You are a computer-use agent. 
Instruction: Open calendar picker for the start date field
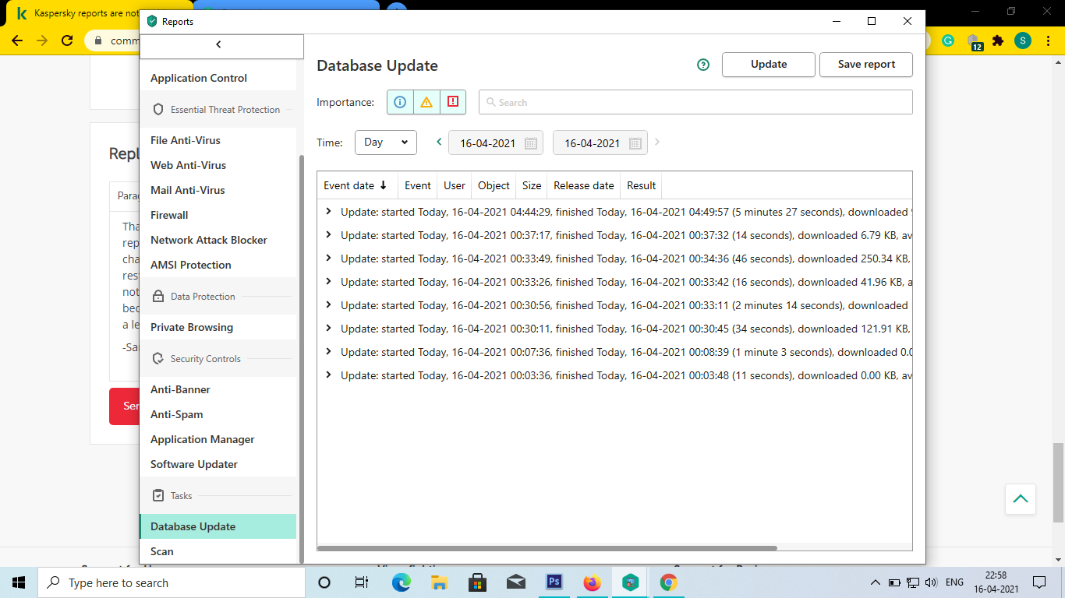(x=531, y=143)
